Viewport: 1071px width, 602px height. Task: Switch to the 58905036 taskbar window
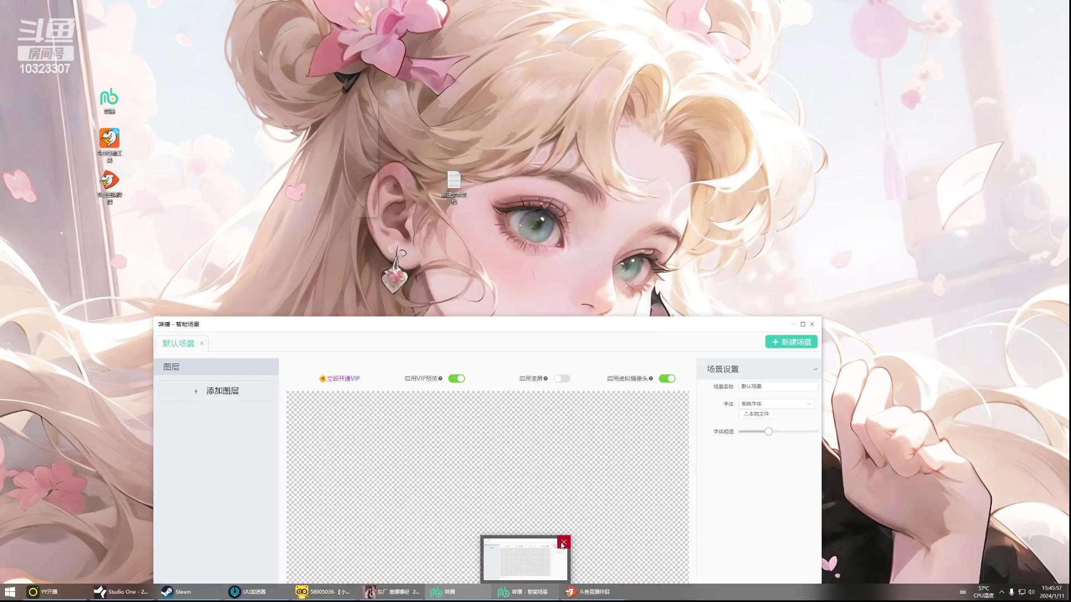pyautogui.click(x=322, y=591)
